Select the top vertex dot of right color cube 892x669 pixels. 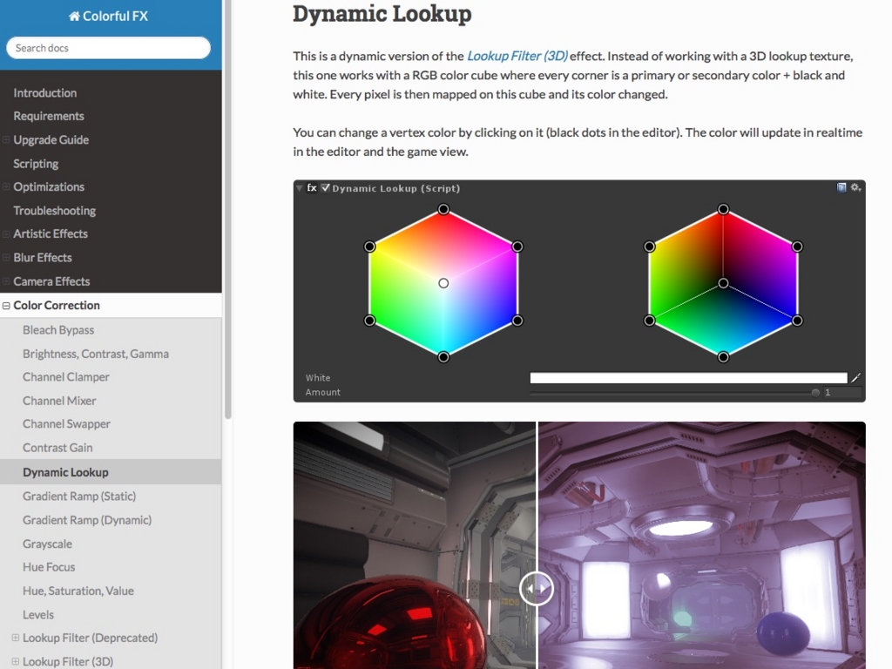[x=723, y=209]
